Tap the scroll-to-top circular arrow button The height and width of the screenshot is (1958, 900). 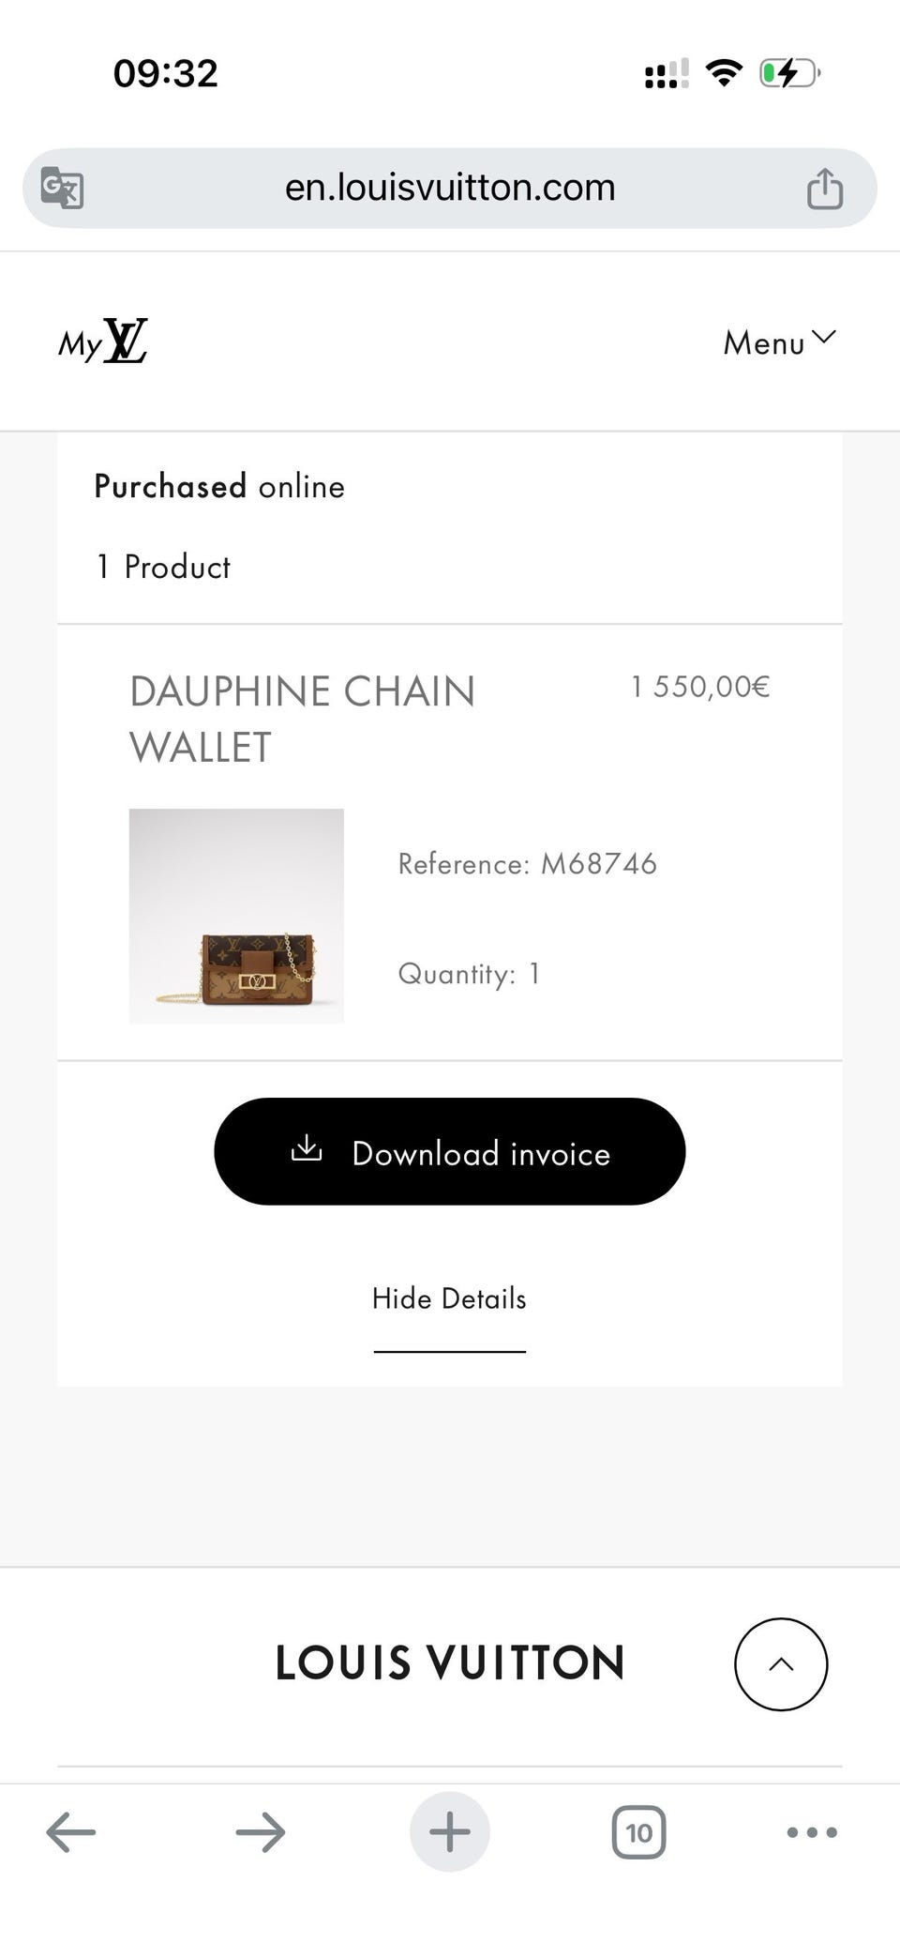click(781, 1664)
